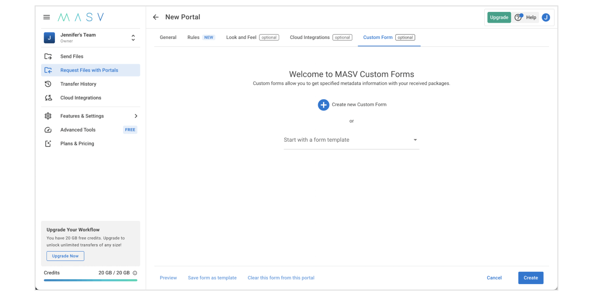Expand Features & Settings chevron

[x=136, y=116]
